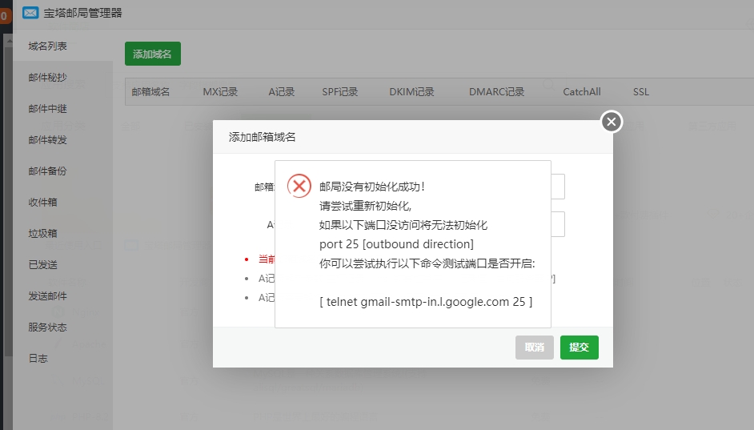Image resolution: width=754 pixels, height=430 pixels.
Task: Click the A record input field edge
Action: click(x=558, y=224)
